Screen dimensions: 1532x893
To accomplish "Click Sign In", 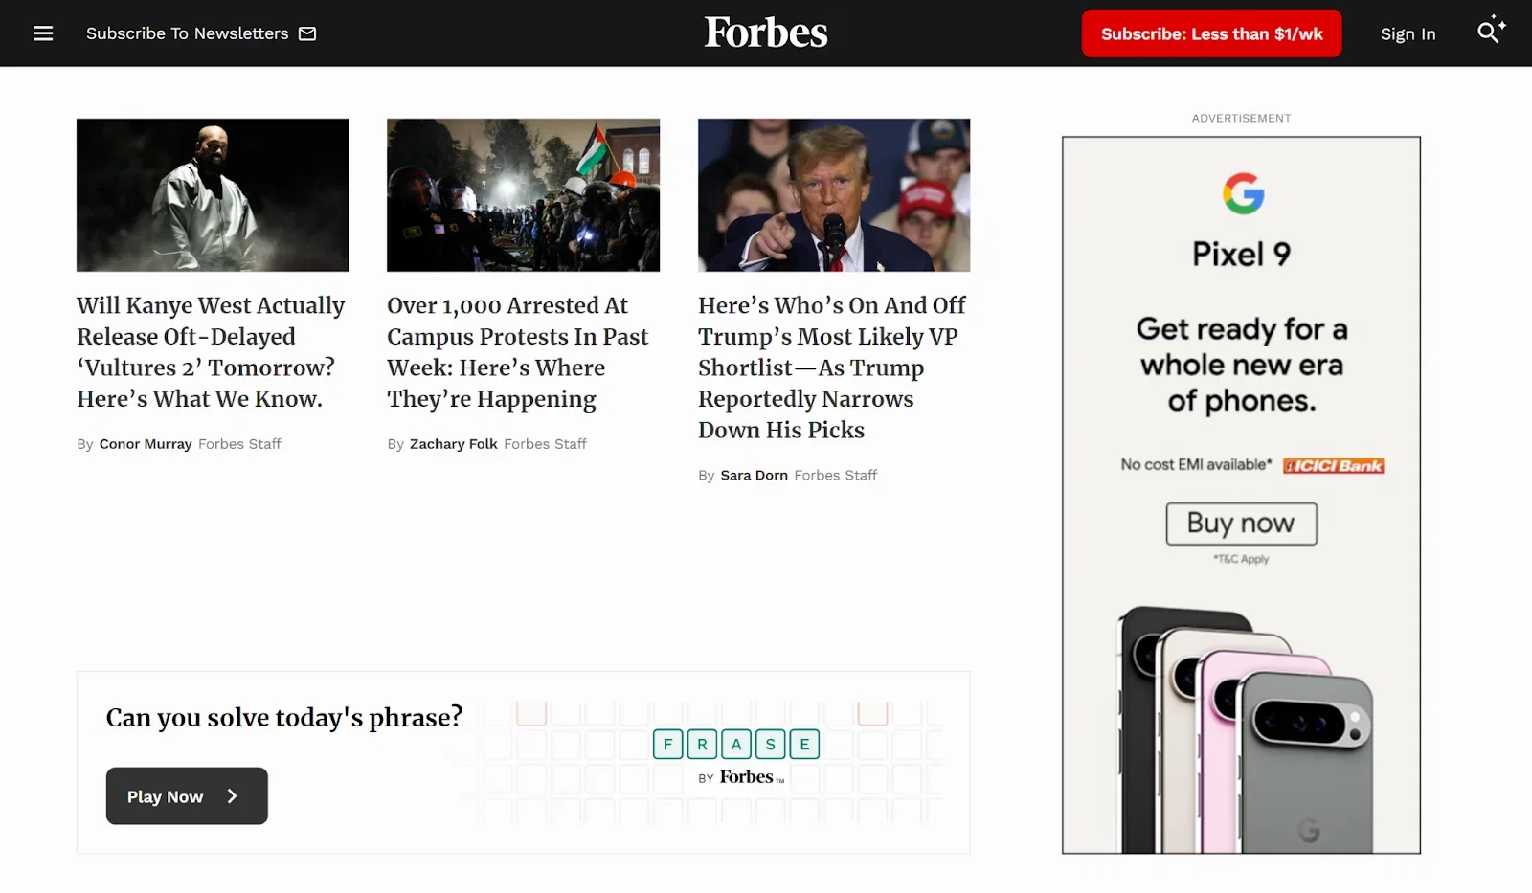I will pyautogui.click(x=1408, y=34).
